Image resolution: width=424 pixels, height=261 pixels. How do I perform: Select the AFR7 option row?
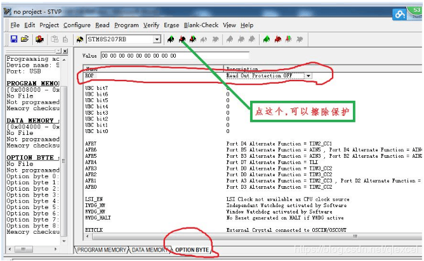[x=91, y=144]
